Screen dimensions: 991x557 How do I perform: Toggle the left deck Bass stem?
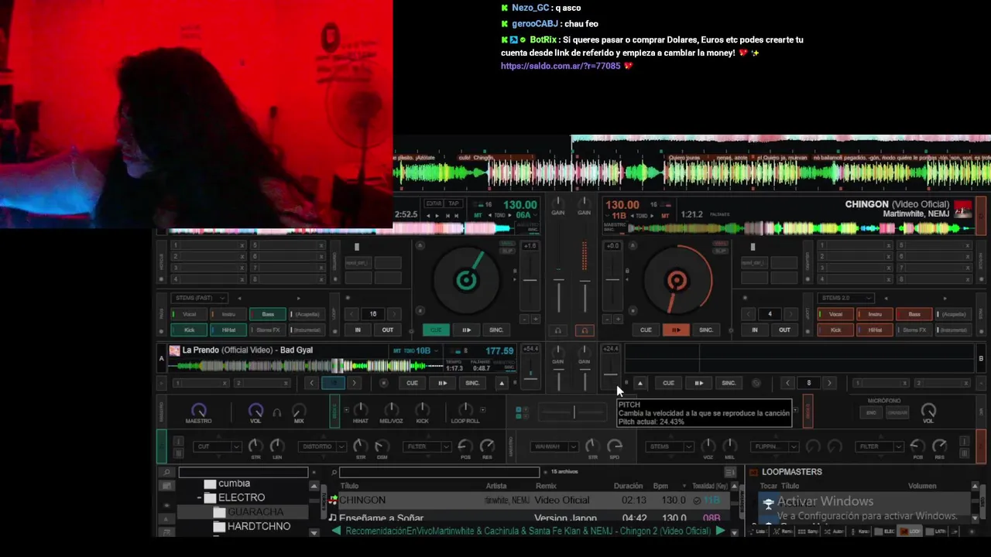tap(267, 314)
